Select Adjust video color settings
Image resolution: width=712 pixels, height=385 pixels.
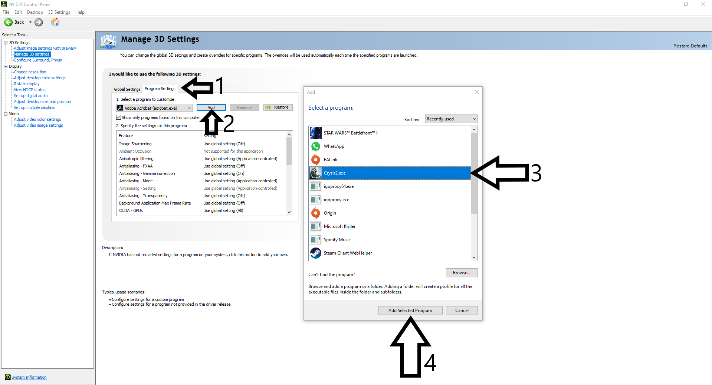(37, 119)
